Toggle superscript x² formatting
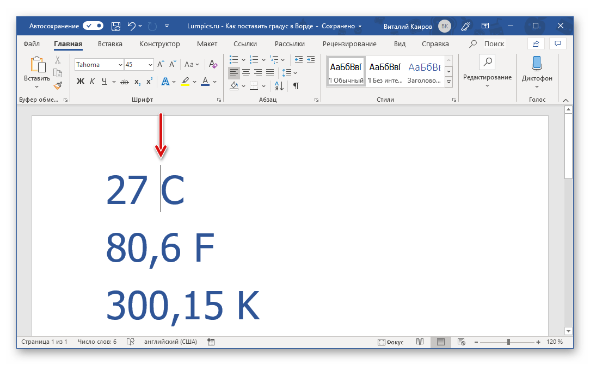The image size is (590, 365). click(149, 81)
